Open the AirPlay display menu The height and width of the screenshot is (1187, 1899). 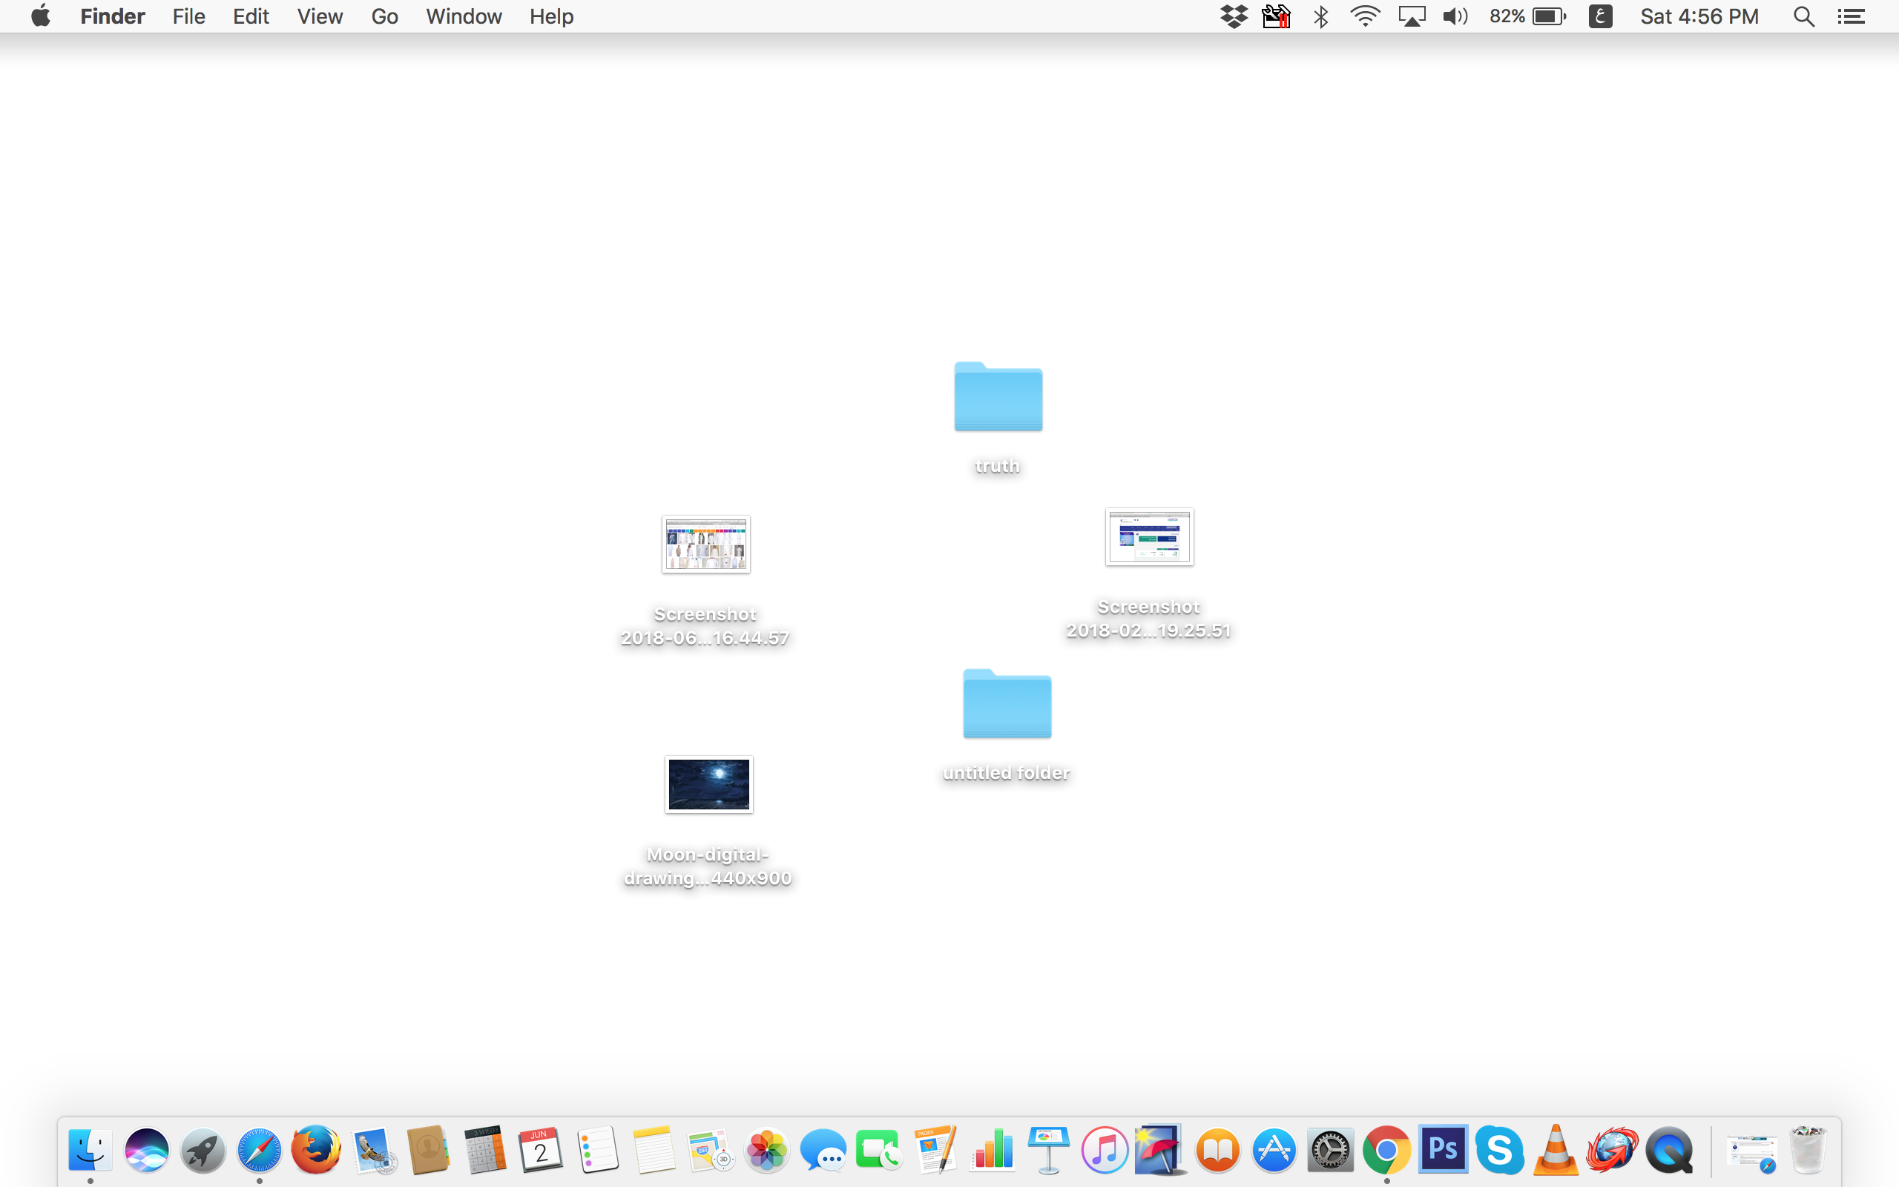coord(1411,16)
